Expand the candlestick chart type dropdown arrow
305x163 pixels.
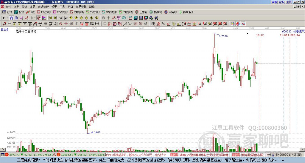click(x=35, y=18)
